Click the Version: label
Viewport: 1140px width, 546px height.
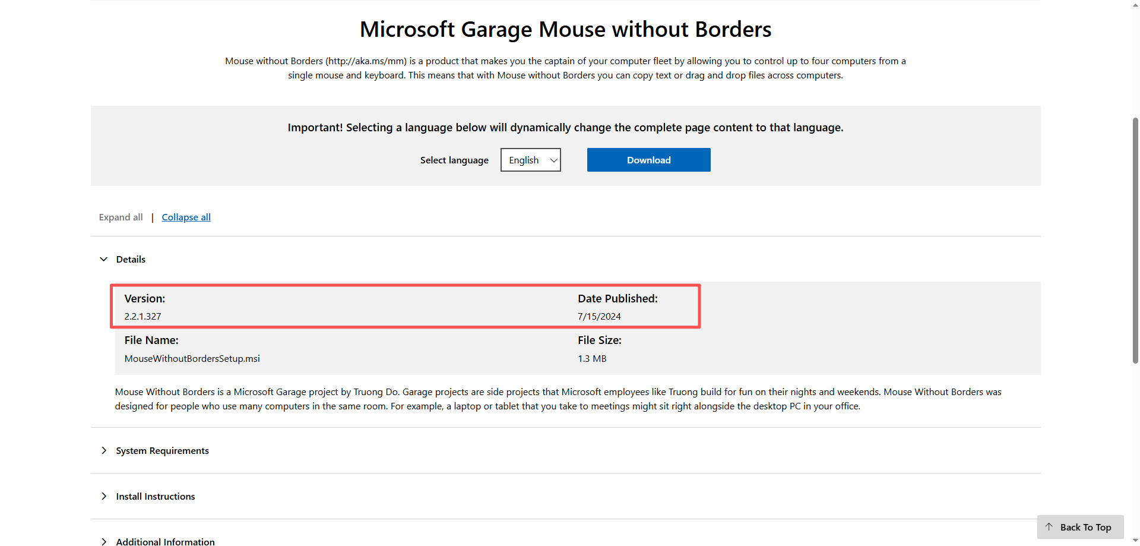pos(145,299)
